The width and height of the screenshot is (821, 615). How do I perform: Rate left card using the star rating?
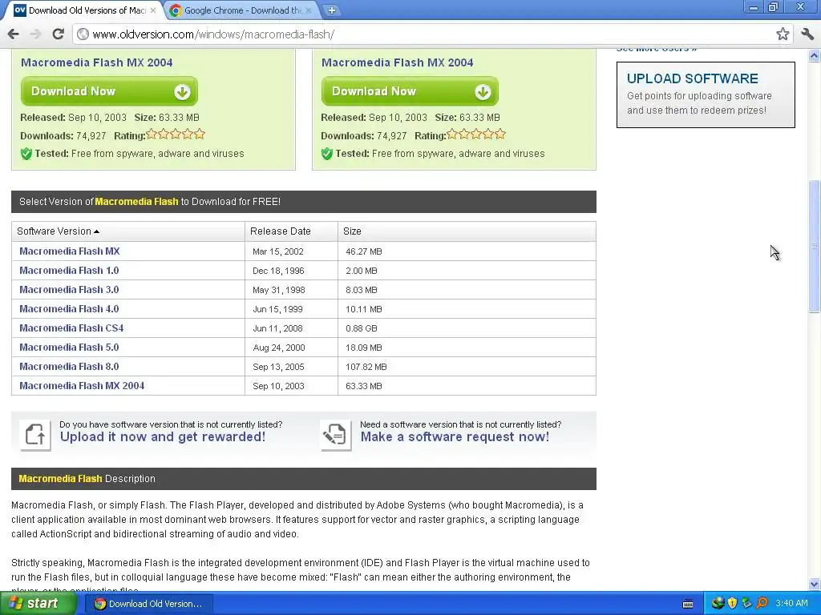(176, 135)
